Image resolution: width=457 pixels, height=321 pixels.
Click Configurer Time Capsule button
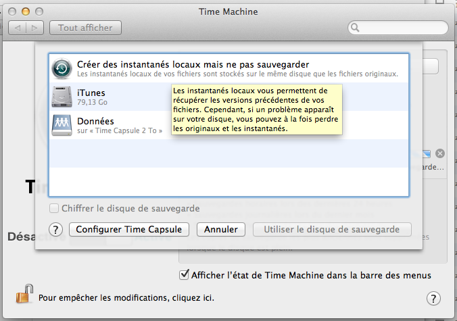click(129, 230)
